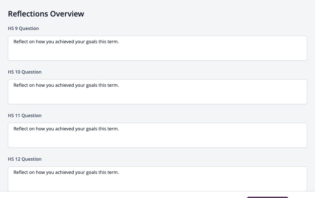Click the word Reflect in HS 9 text
The height and width of the screenshot is (198, 315).
tap(20, 42)
